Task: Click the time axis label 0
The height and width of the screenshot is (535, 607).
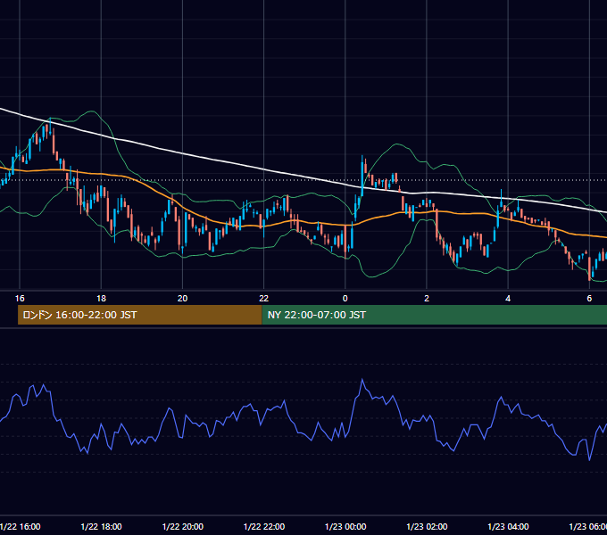Action: click(345, 299)
